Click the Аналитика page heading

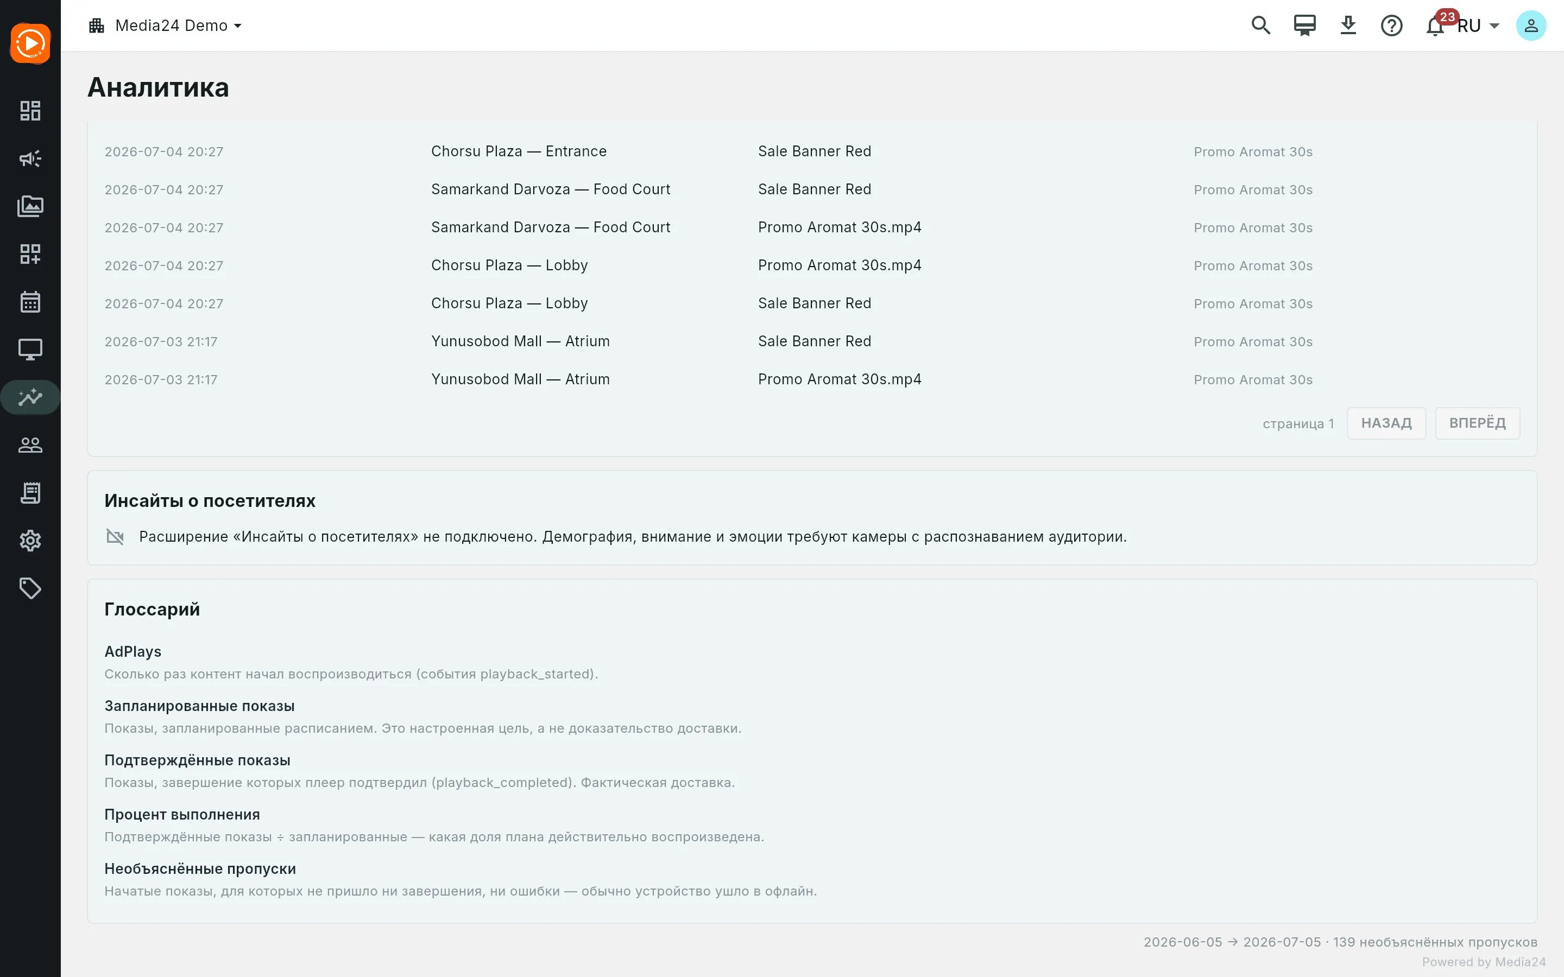159,87
